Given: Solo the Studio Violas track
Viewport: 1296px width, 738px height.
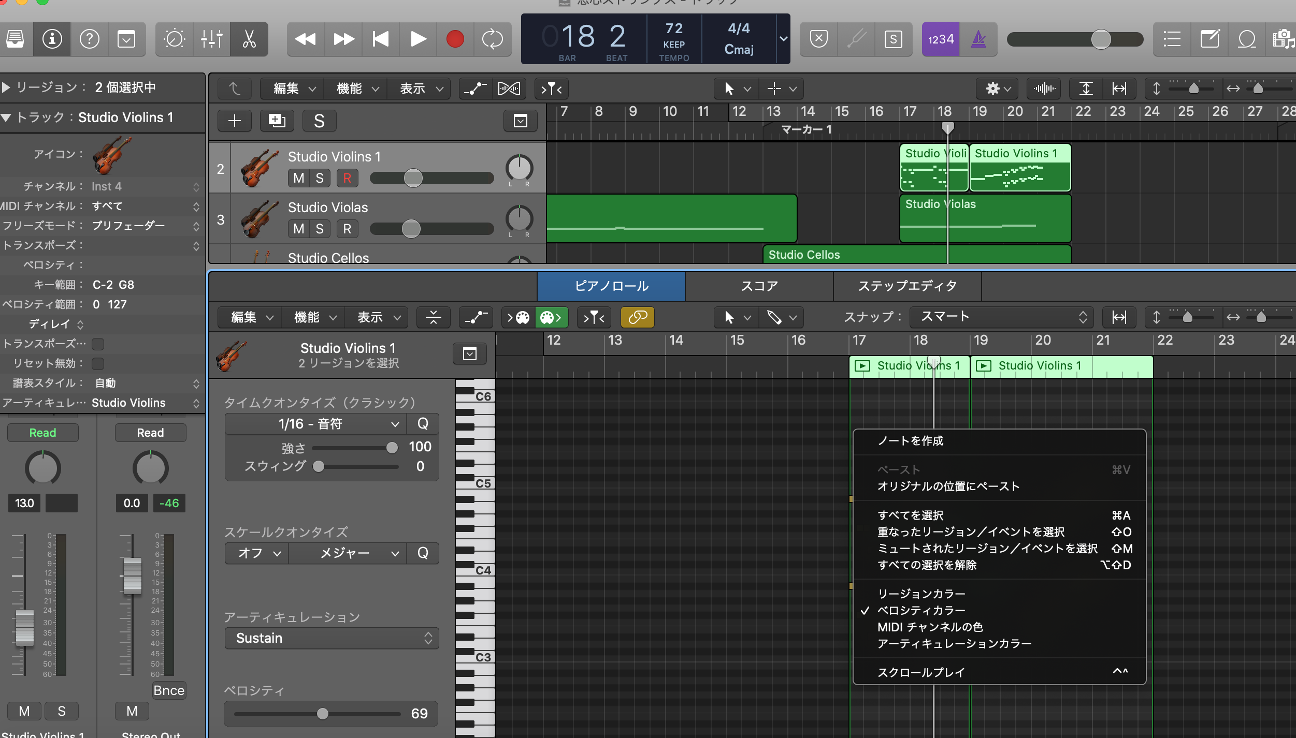Looking at the screenshot, I should (320, 229).
